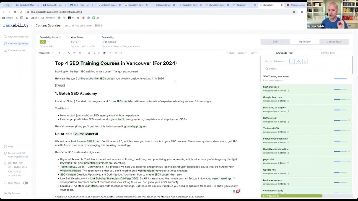358x201 pixels.
Task: Apply underline formatting in editor toolbar
Action: 69,53
